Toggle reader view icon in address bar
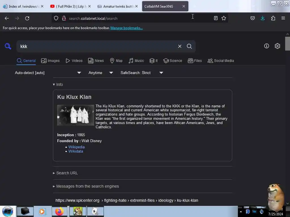 (x=216, y=18)
